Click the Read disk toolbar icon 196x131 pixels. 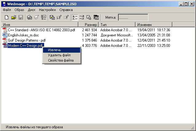click(29, 17)
